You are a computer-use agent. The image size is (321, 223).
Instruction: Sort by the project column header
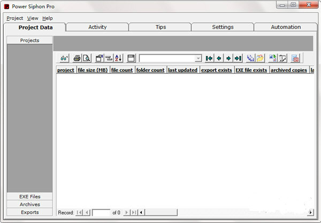pyautogui.click(x=66, y=70)
